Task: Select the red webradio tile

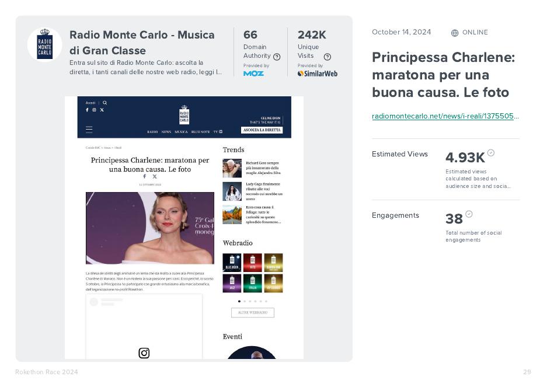Action: [253, 263]
